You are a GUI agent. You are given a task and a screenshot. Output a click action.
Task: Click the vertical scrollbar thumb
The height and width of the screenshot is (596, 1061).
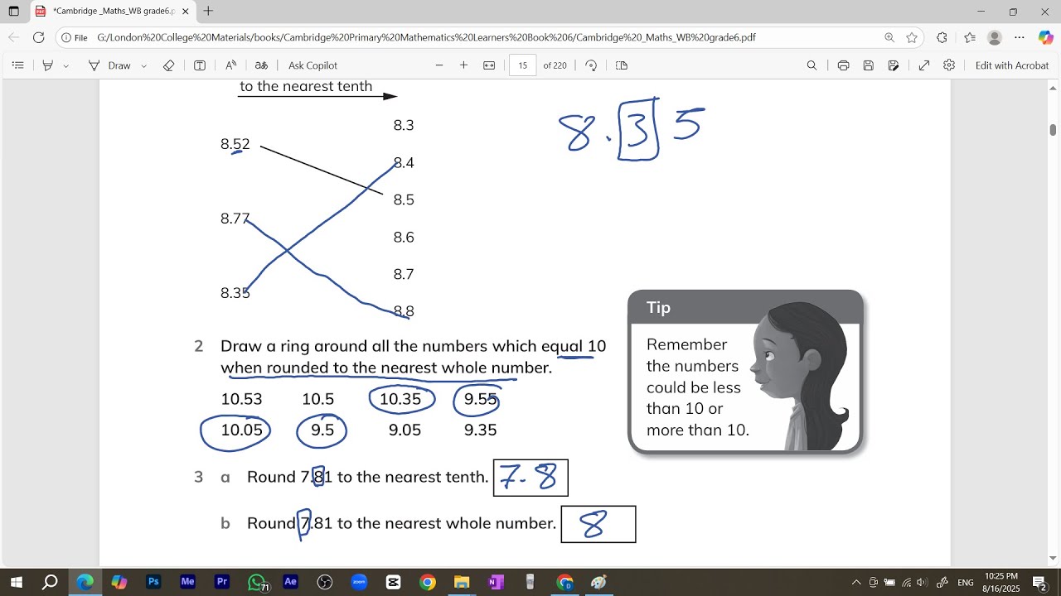(1054, 130)
